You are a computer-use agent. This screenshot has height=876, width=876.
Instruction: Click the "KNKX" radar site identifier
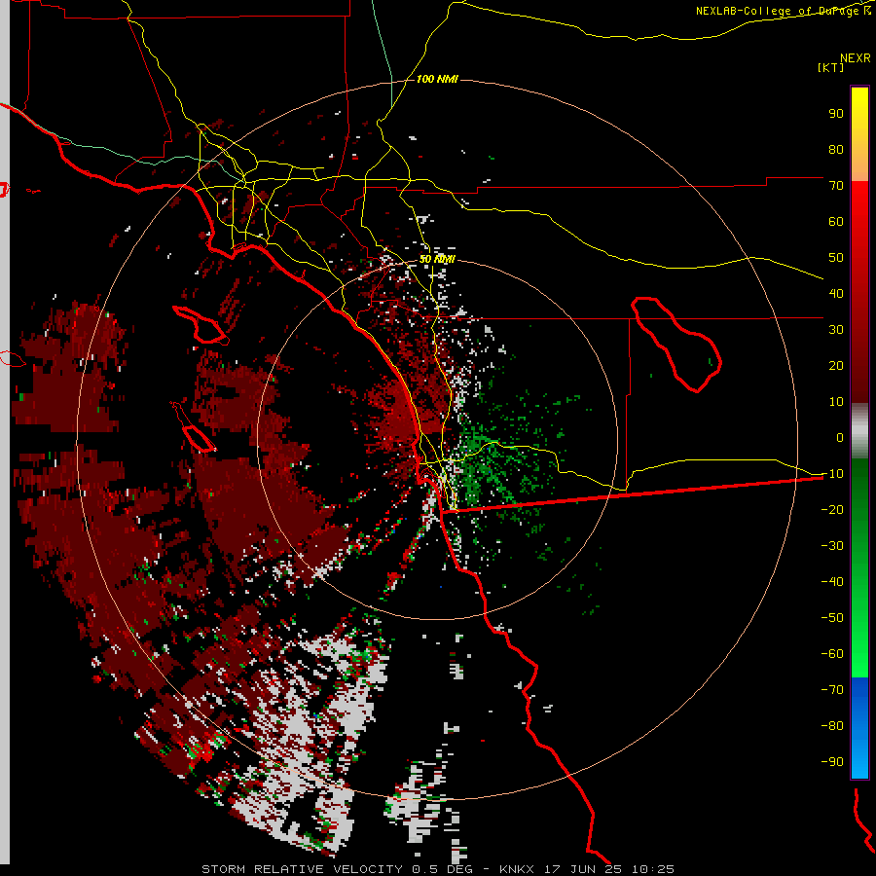point(517,869)
